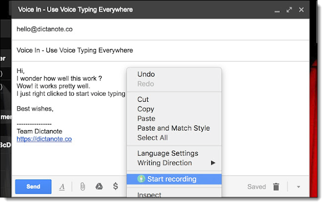Click the dollar sign send money icon
The image size is (325, 205).
click(116, 186)
